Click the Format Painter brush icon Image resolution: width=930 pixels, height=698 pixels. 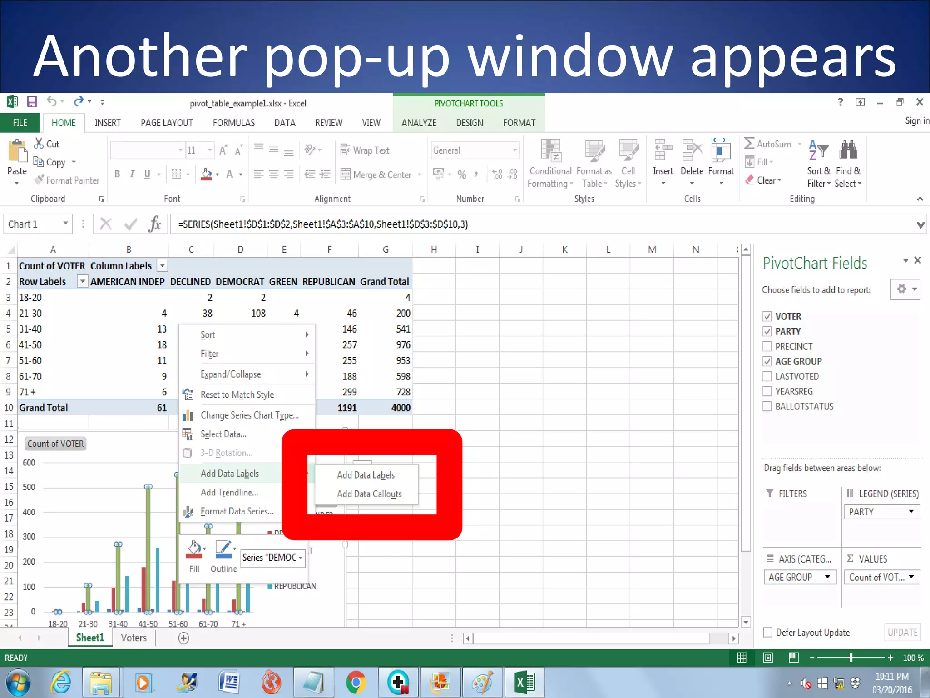click(x=39, y=180)
